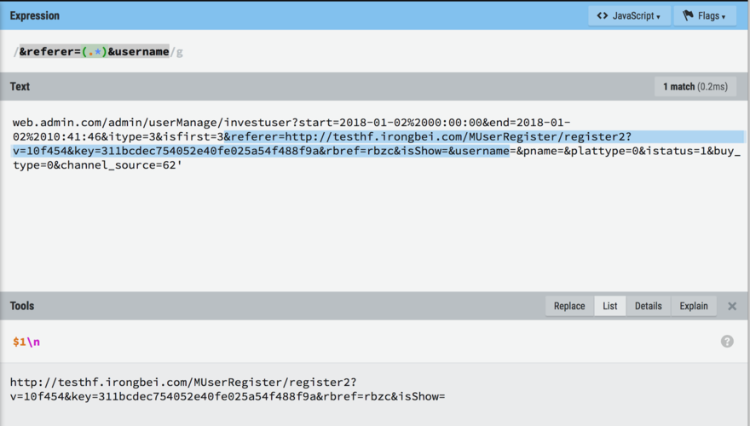Switch to the Replace tab
This screenshot has width=750, height=426.
tap(569, 306)
